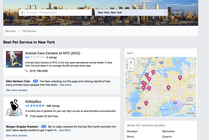209x140 pixels.
Task: Click 0 ratings text for Animal Care Centers
Action: pos(52,57)
